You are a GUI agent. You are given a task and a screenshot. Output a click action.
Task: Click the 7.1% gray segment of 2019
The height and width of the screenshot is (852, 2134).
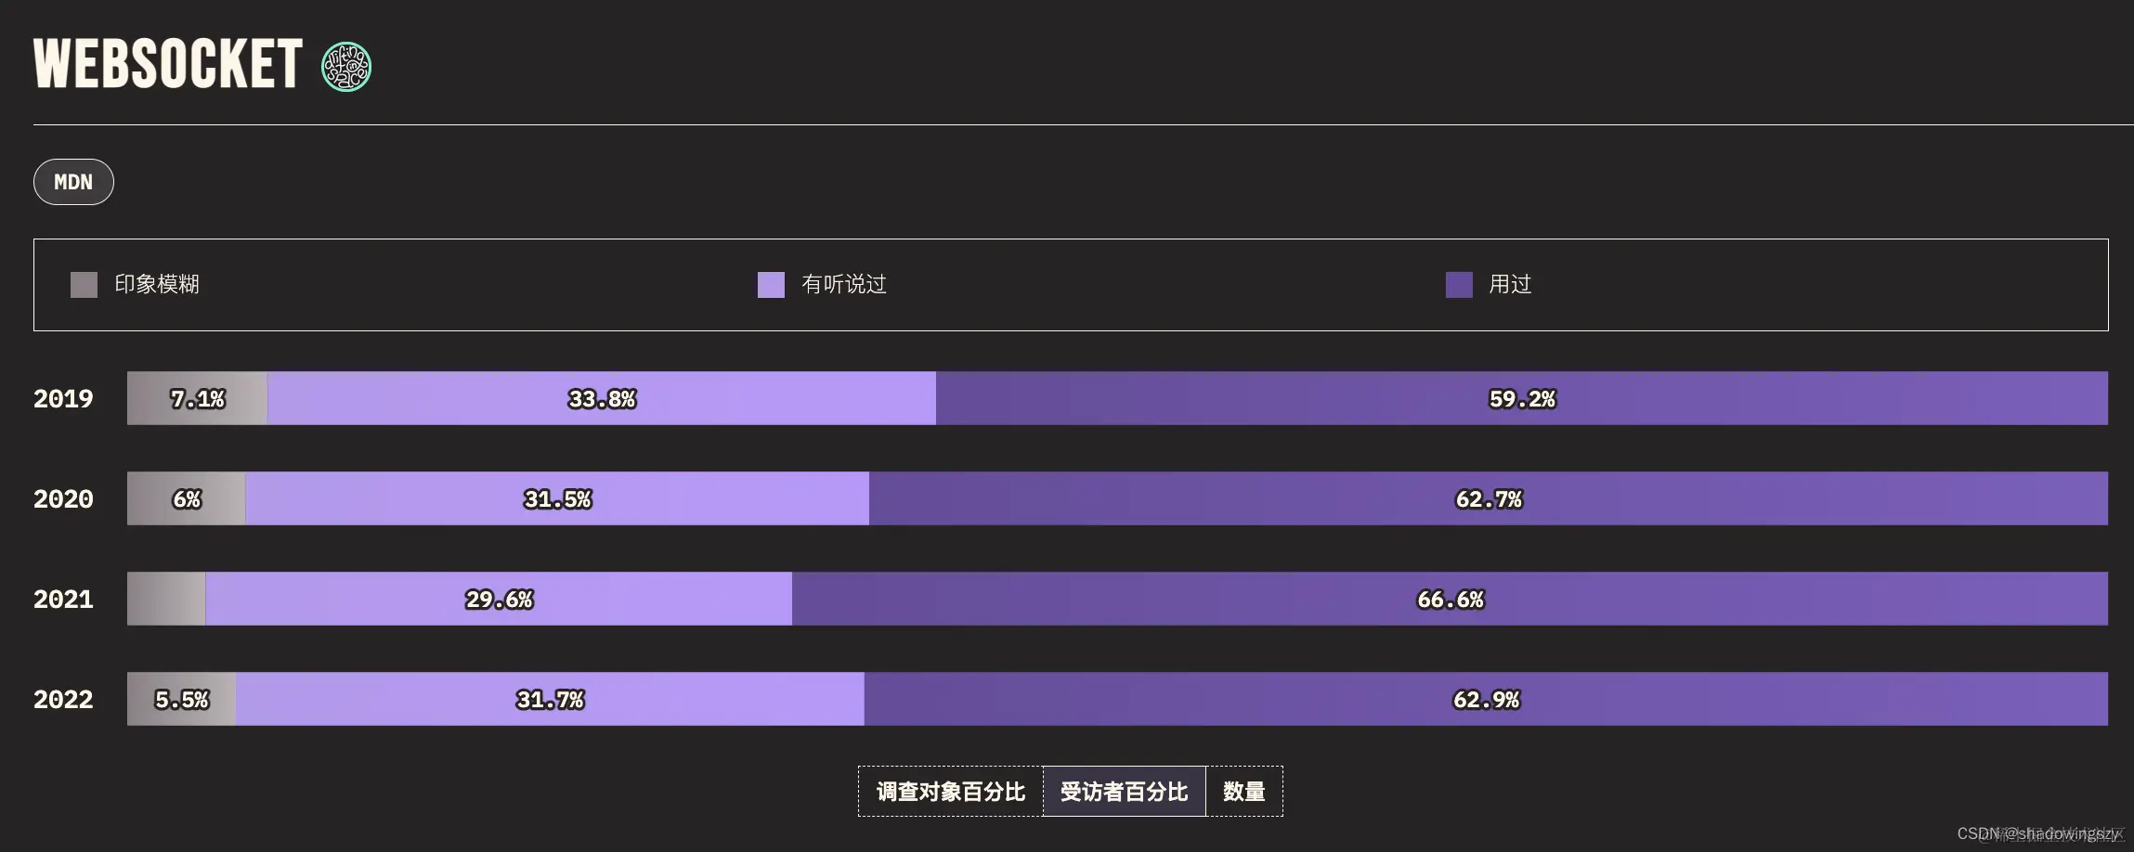click(195, 398)
